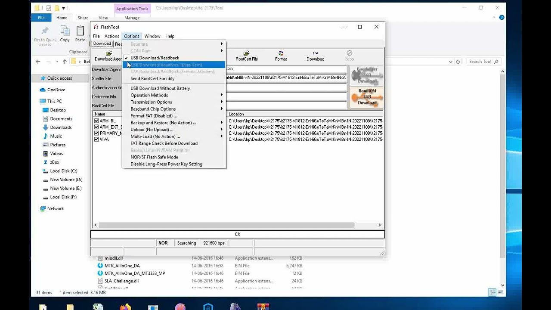
Task: Expand the Baseband Chip Options submenu
Action: tap(174, 109)
